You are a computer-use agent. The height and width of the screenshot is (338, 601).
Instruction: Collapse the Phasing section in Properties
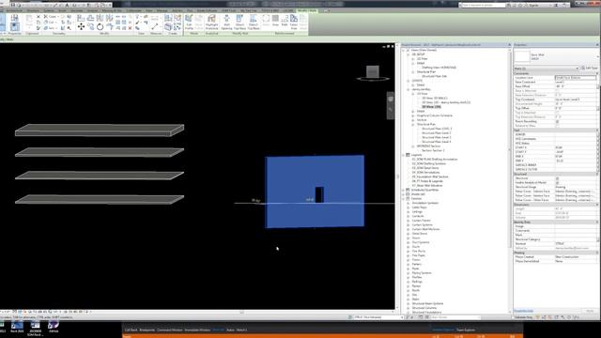[597, 253]
